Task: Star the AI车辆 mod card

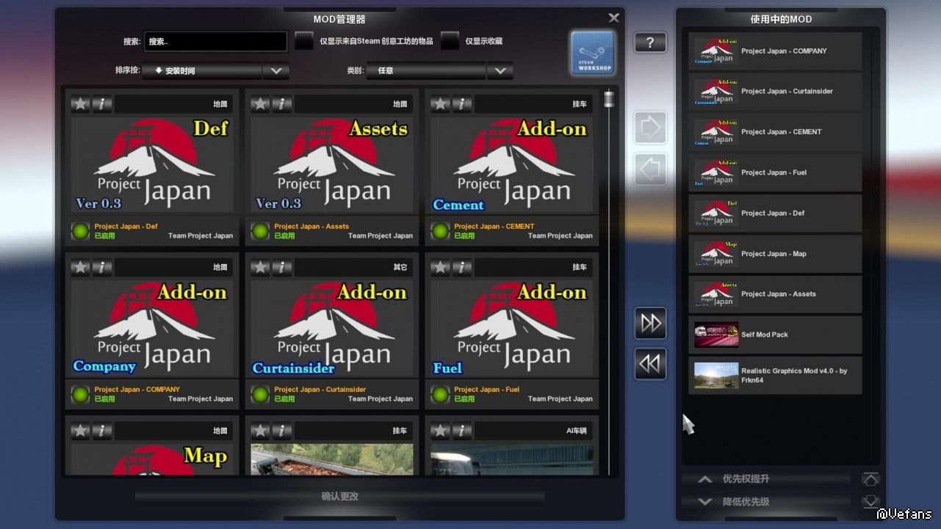Action: click(440, 431)
